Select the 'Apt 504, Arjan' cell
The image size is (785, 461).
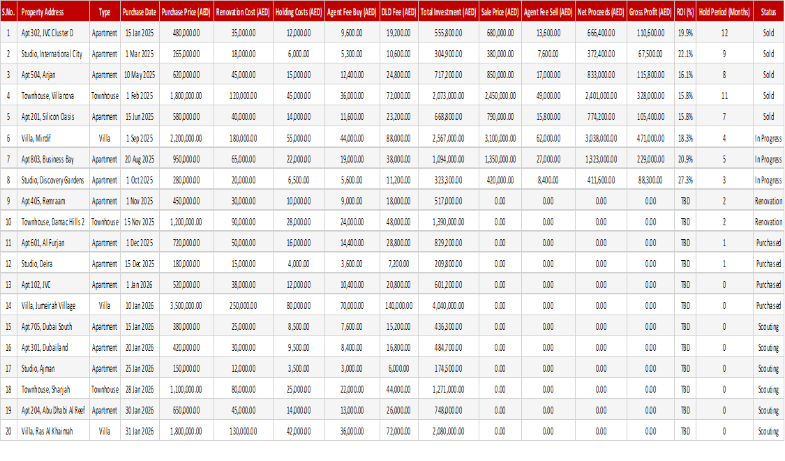coord(53,75)
